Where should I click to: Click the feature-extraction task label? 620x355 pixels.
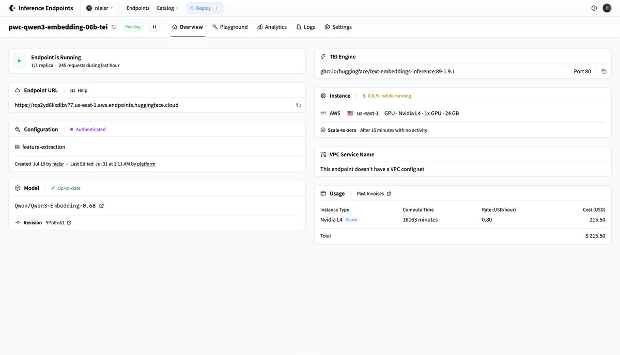pyautogui.click(x=40, y=147)
